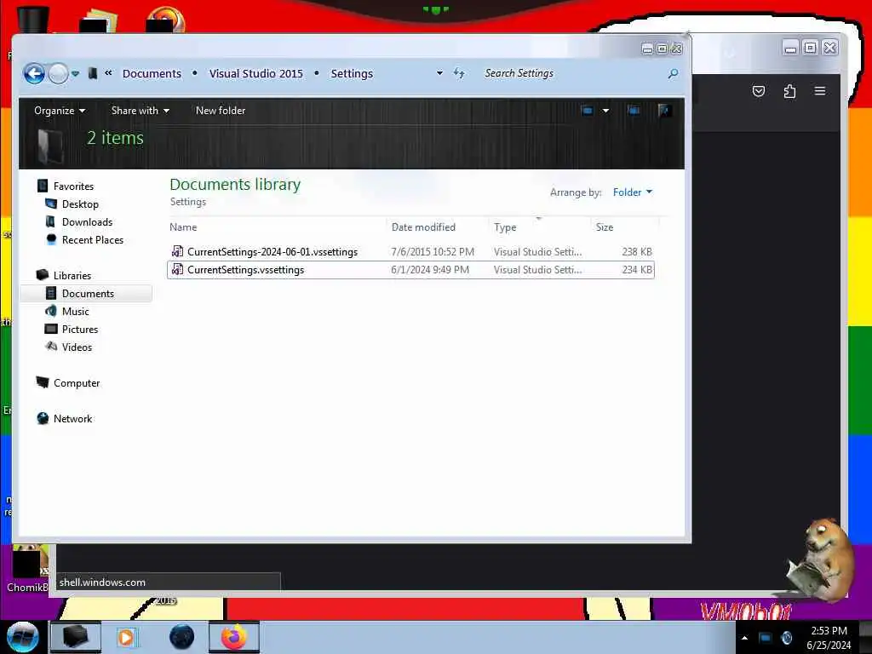Viewport: 872px width, 654px height.
Task: Click the 234 KB size cell
Action: 637,270
